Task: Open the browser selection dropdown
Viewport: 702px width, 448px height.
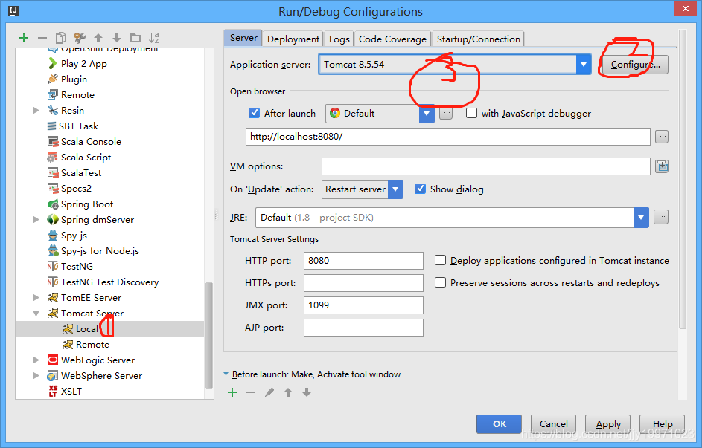Action: (427, 114)
